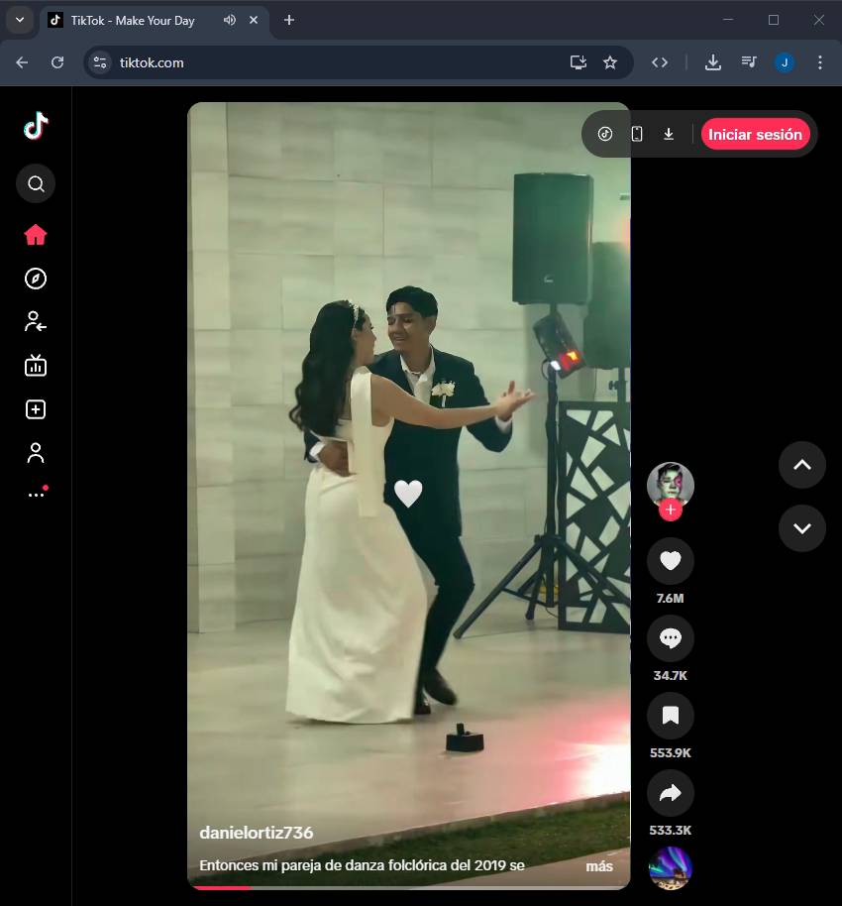The width and height of the screenshot is (842, 906).
Task: Open the tab search dropdown arrow
Action: click(19, 20)
